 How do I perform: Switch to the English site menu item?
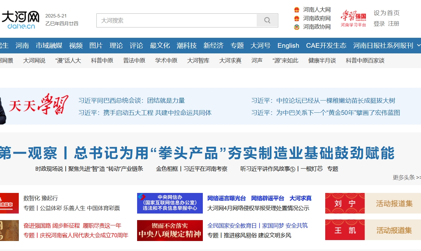pyautogui.click(x=288, y=46)
